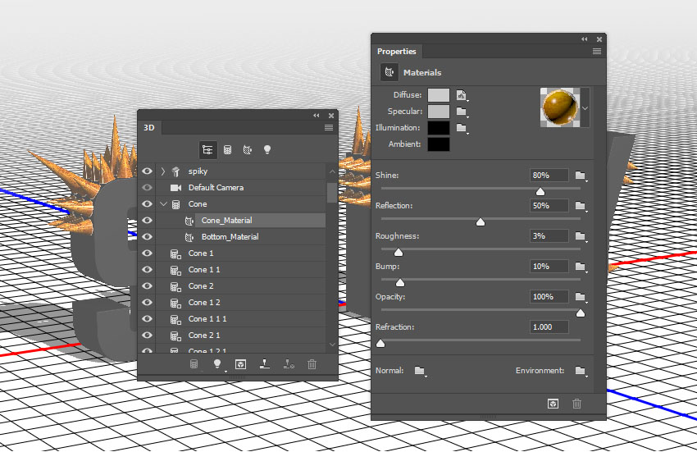The image size is (697, 452).
Task: Click Start Print icon in 3D panel
Action: point(265,364)
